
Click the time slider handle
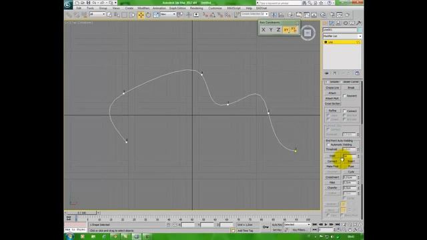pos(81,213)
